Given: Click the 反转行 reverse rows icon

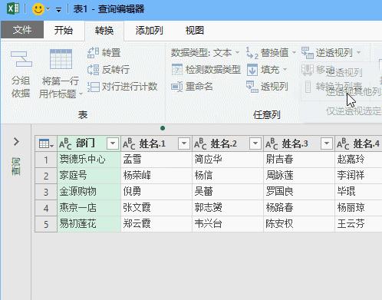Looking at the screenshot, I should (x=93, y=70).
